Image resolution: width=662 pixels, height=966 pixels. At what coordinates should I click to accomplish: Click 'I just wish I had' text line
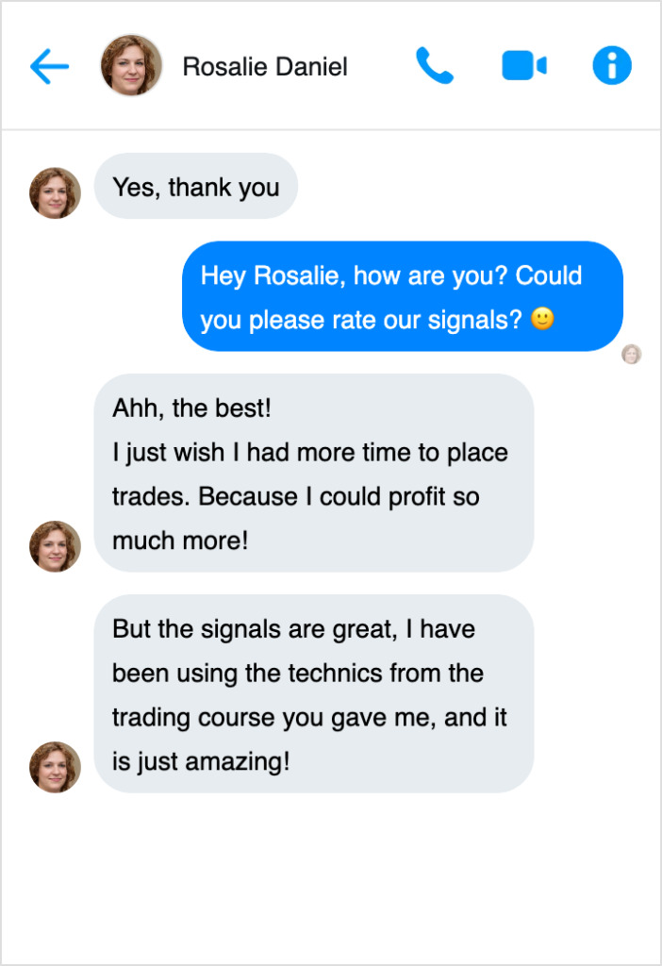[x=309, y=453]
